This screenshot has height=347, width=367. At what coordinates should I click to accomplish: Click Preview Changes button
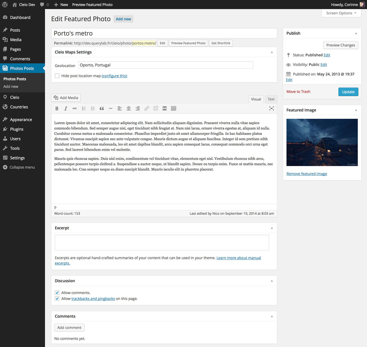(341, 45)
